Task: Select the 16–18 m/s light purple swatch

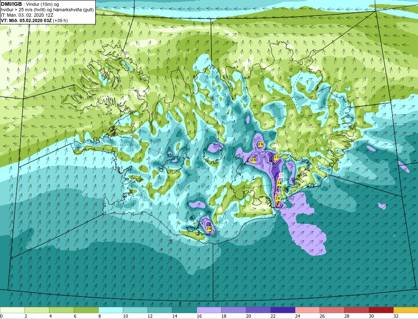Action: click(x=209, y=310)
